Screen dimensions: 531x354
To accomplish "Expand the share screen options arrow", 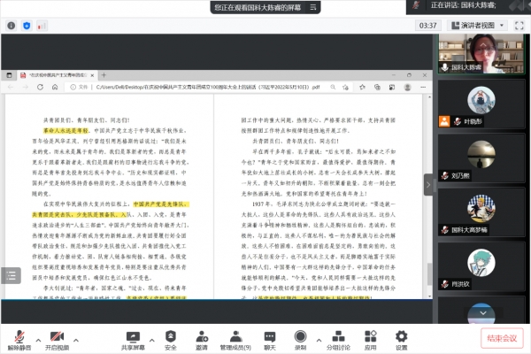I will 151,340.
